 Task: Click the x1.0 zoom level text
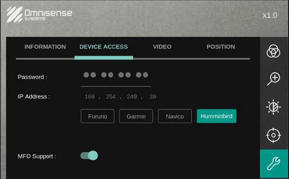(270, 15)
